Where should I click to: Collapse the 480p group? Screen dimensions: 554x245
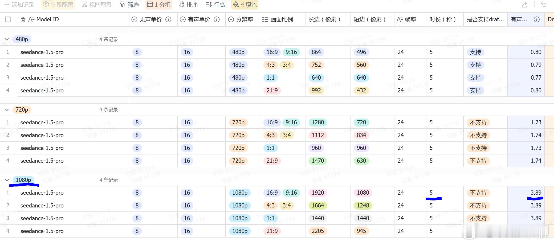tap(7, 39)
